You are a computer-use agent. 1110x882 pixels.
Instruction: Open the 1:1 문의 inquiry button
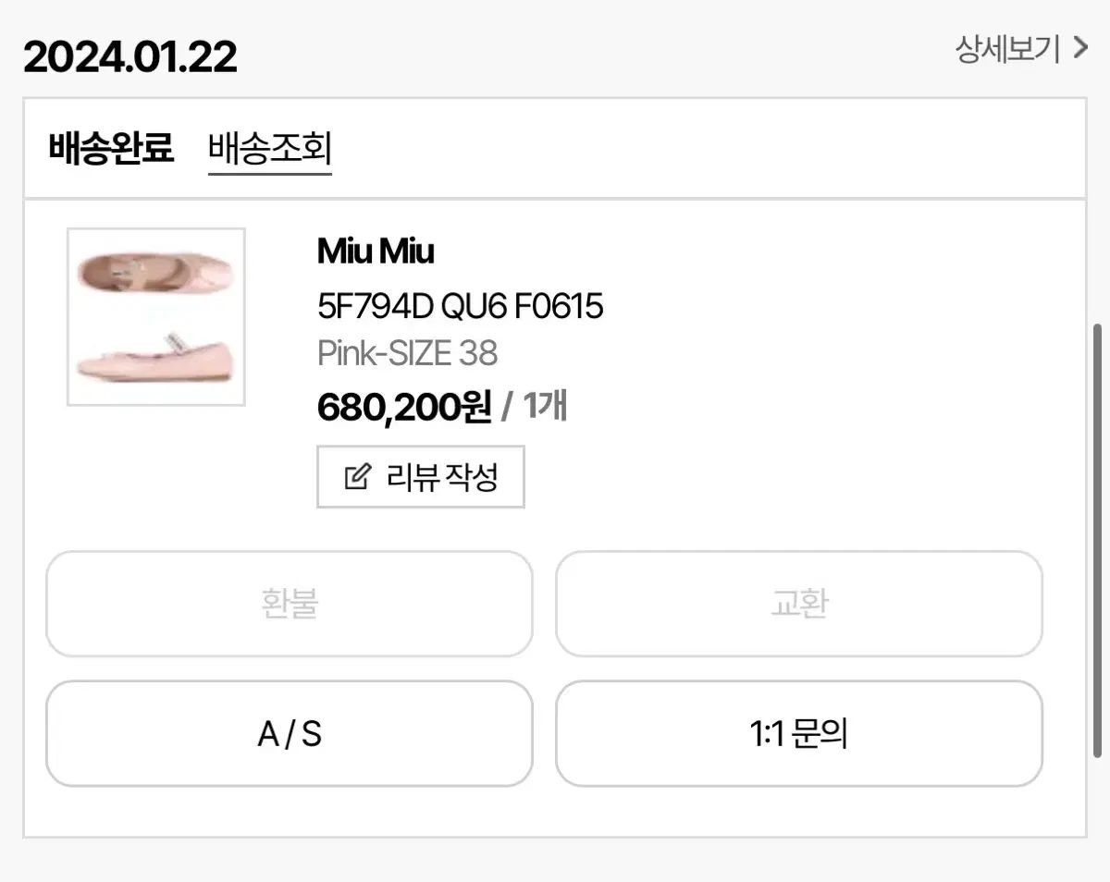pos(798,734)
